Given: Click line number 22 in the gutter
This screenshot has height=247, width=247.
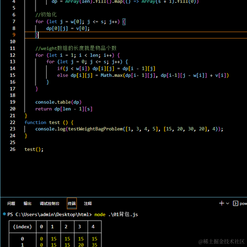Looking at the screenshot, I should (12, 122).
